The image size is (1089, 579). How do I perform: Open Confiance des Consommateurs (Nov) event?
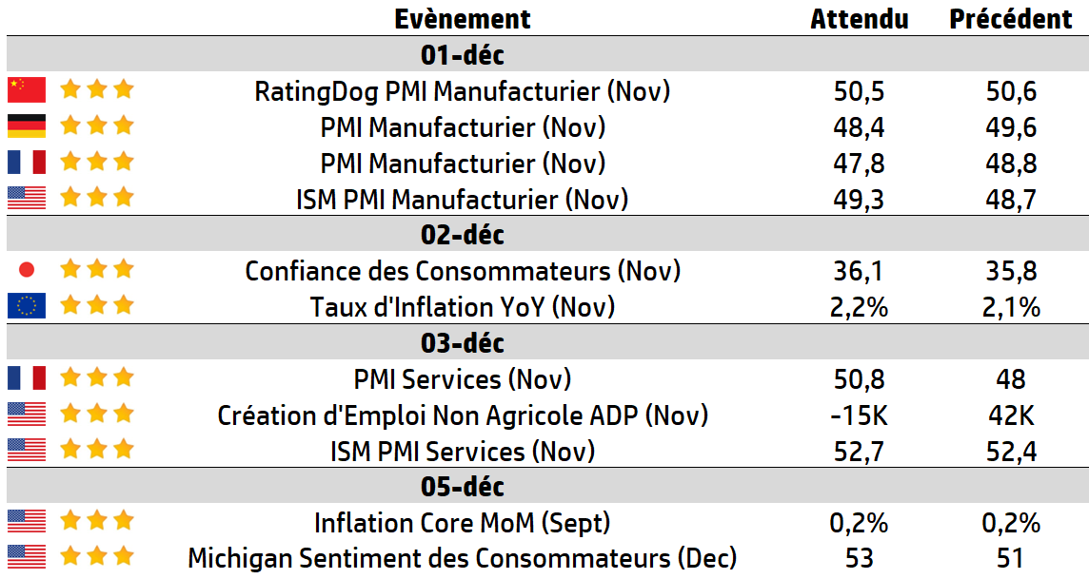[x=463, y=271]
